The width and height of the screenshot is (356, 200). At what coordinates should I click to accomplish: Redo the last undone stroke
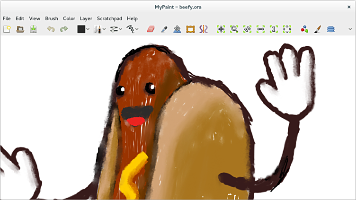(x=63, y=29)
